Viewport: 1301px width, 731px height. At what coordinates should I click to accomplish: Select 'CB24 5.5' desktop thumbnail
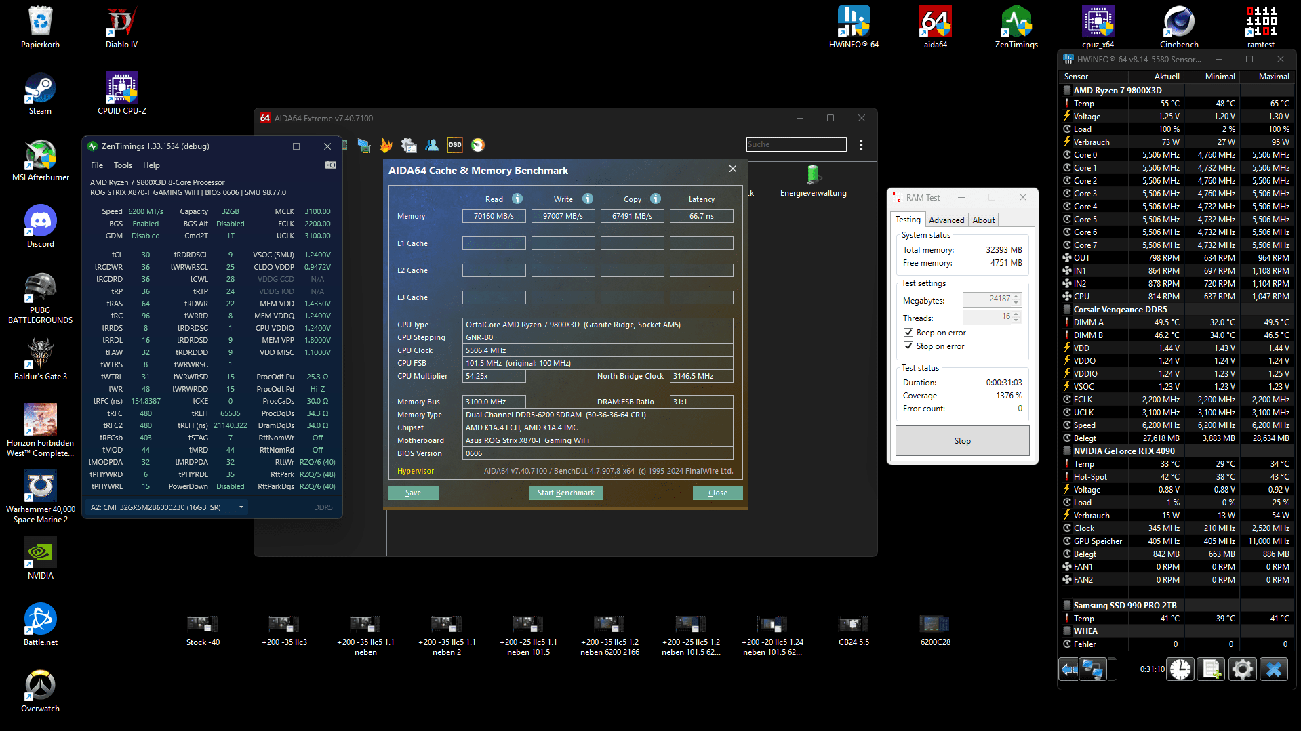point(854,630)
